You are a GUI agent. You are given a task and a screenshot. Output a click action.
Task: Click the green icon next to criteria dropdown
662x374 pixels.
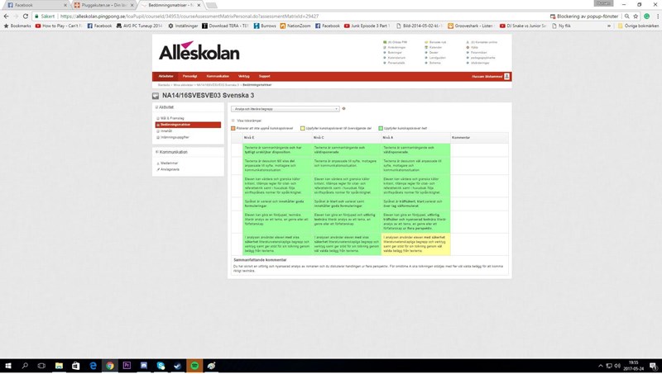click(344, 108)
